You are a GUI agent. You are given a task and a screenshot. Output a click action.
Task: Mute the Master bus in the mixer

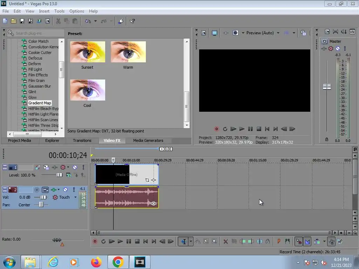click(338, 48)
